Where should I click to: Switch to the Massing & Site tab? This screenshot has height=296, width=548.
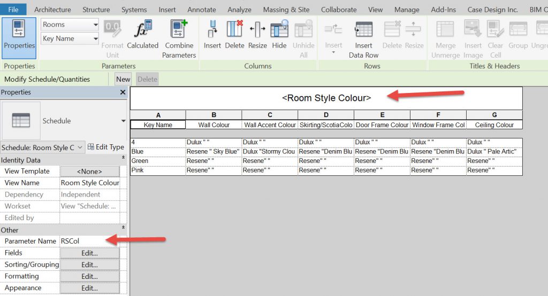286,10
